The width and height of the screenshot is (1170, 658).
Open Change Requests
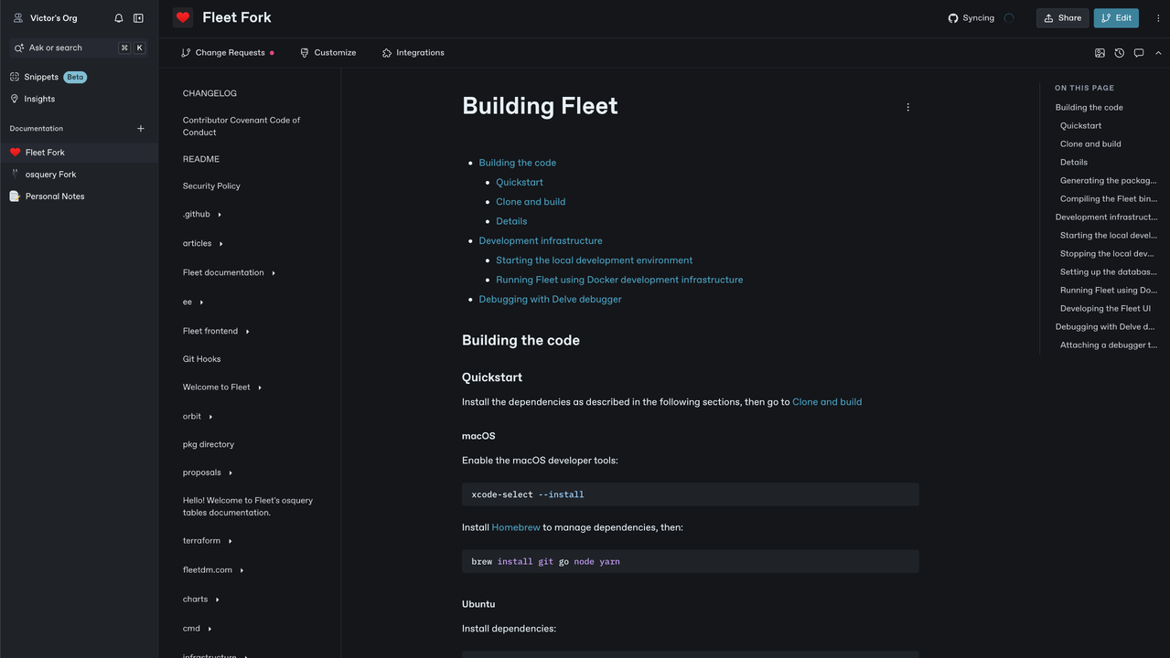227,52
